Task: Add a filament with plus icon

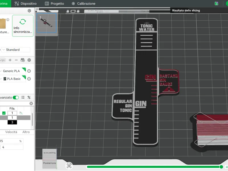Action: click(10, 60)
